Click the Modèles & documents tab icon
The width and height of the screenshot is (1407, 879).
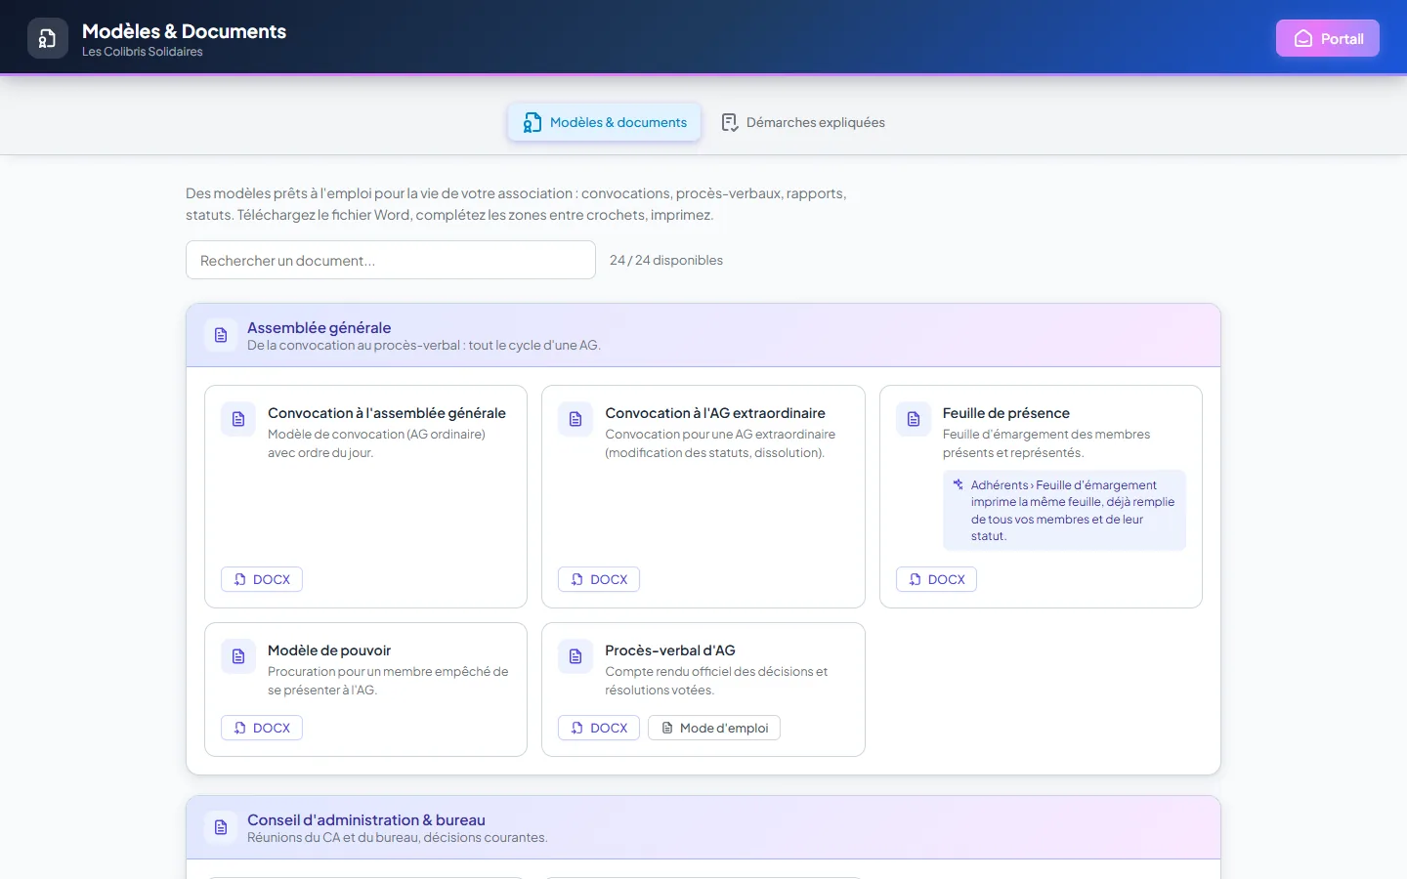[x=533, y=122]
